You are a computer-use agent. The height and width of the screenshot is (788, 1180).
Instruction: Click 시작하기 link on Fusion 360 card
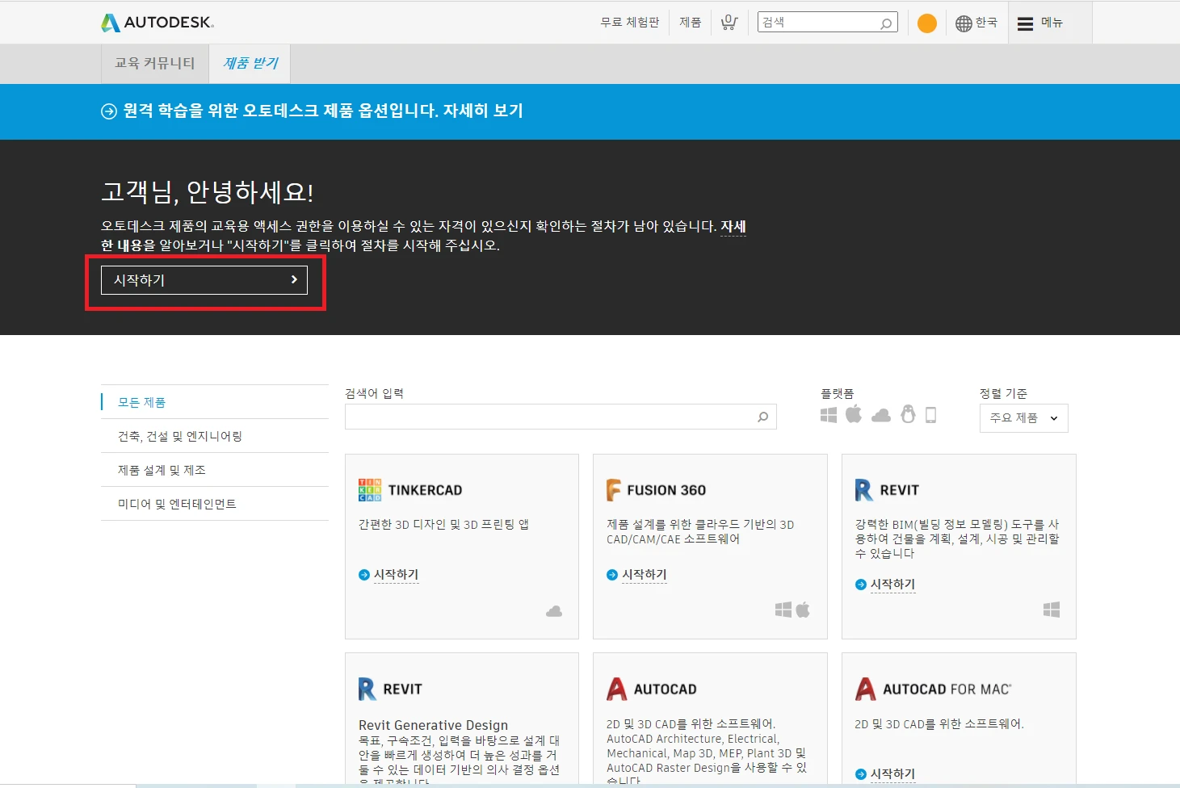(645, 575)
